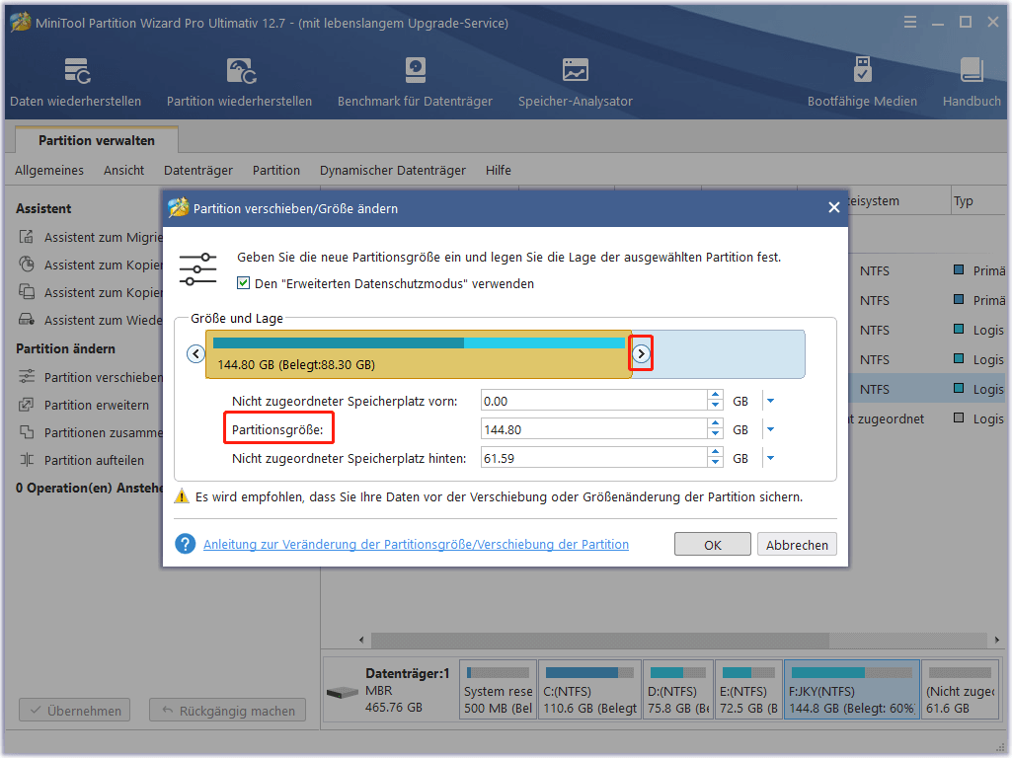Click Partition aufteilen icon
Viewport: 1012px width, 758px height.
tap(27, 459)
